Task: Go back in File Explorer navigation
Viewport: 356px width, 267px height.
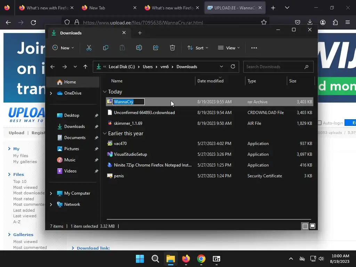Action: pos(52,67)
